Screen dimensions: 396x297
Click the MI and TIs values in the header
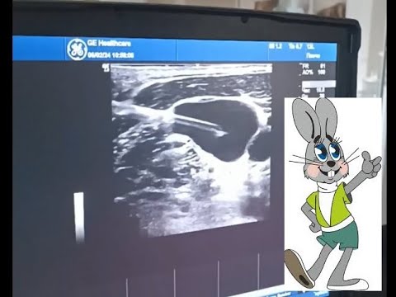point(291,46)
